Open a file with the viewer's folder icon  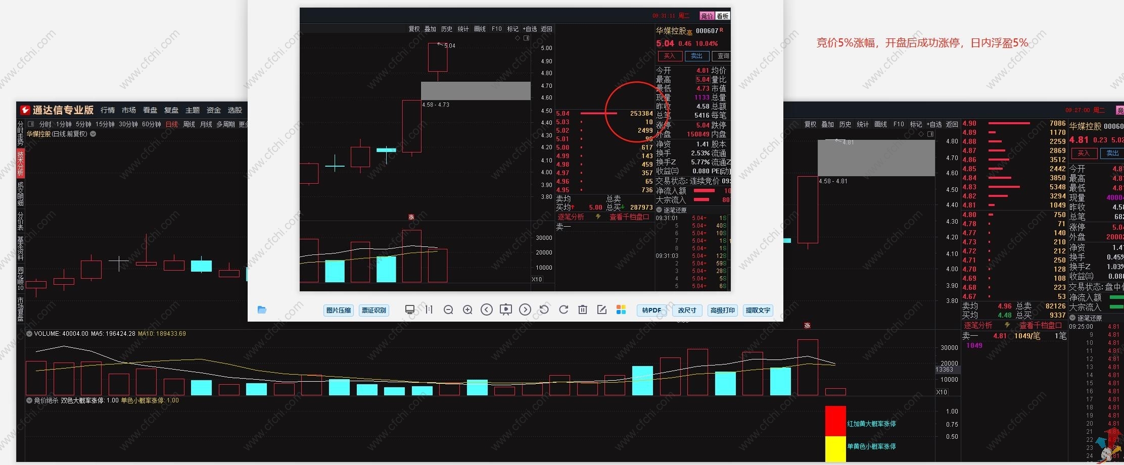[x=262, y=309]
